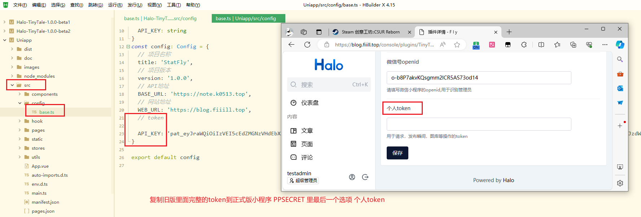The height and width of the screenshot is (217, 641).
Task: Click the plus icon in Edge sidebar
Action: tap(620, 126)
